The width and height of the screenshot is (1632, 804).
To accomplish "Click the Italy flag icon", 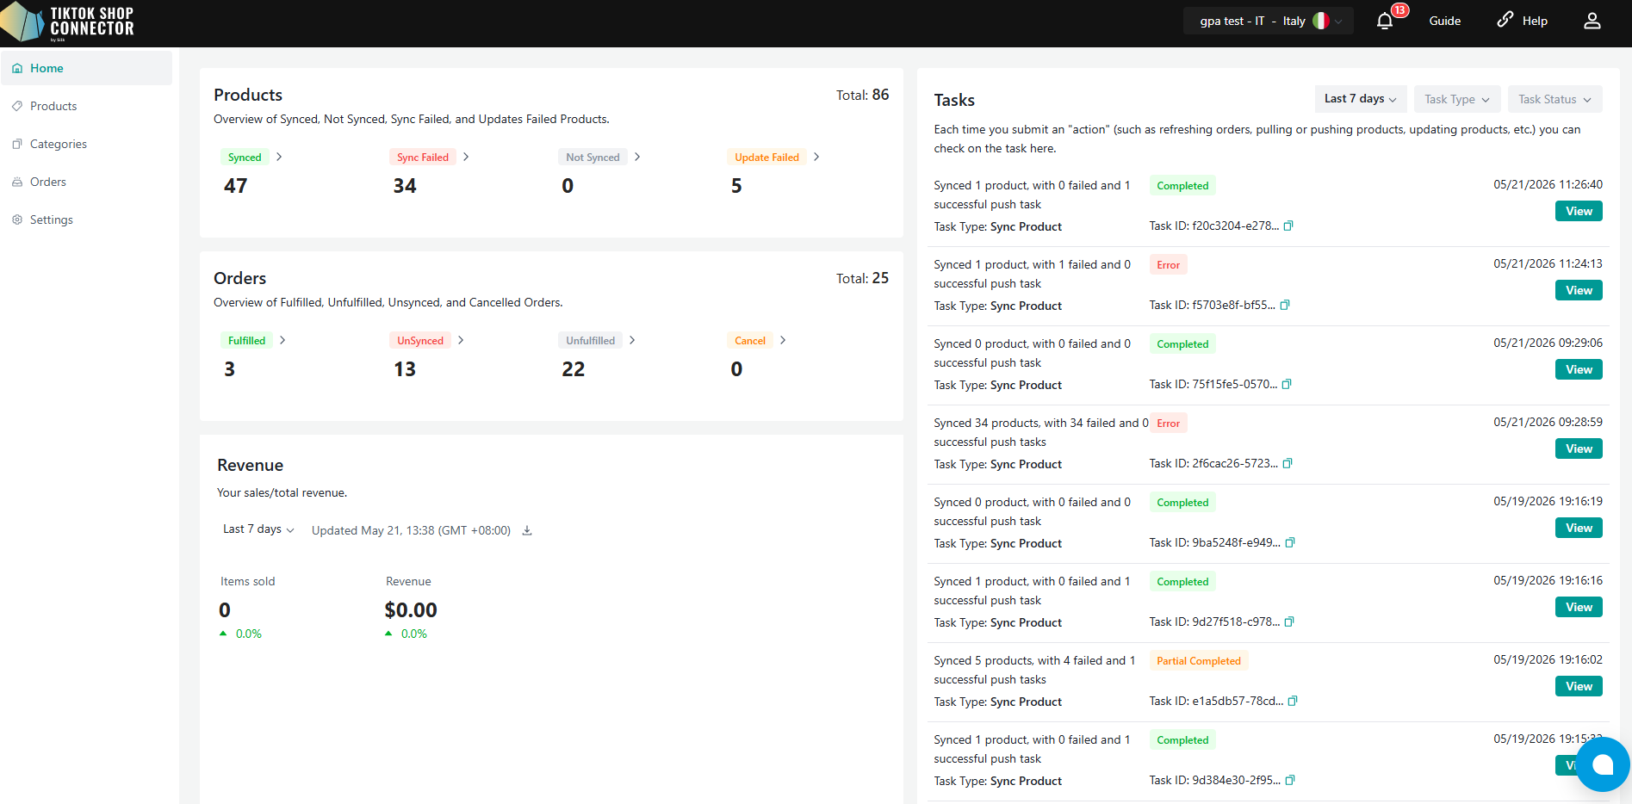I will [1320, 21].
